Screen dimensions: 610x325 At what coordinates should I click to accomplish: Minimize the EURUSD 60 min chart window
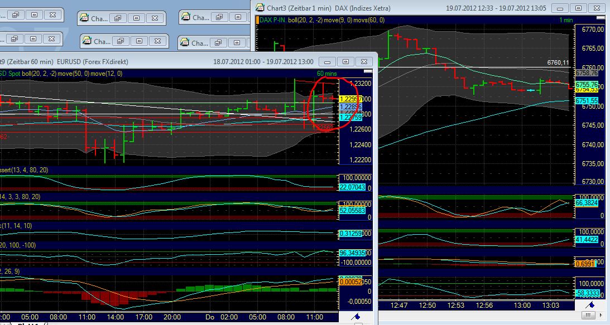(327, 61)
